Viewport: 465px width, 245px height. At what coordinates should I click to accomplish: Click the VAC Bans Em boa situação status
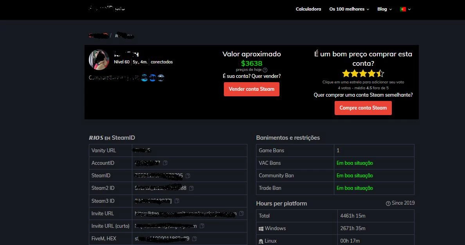tap(355, 163)
